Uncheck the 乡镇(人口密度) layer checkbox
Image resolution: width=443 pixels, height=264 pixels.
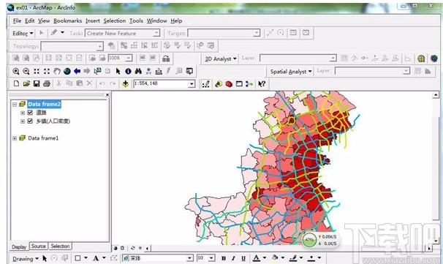pyautogui.click(x=30, y=121)
